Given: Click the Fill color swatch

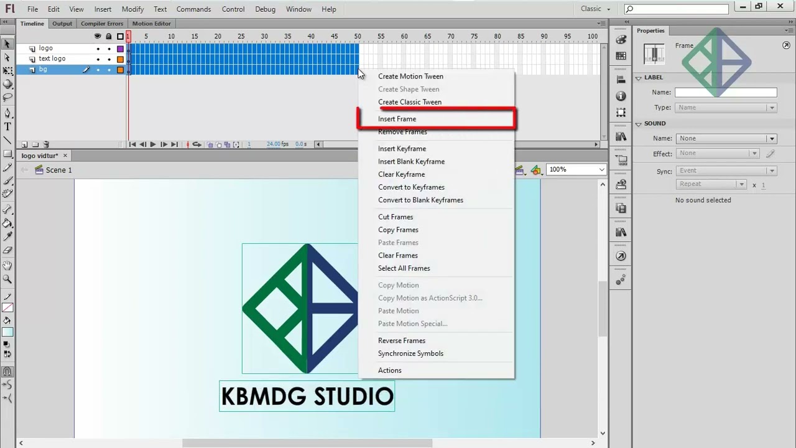Looking at the screenshot, I should click(x=7, y=332).
